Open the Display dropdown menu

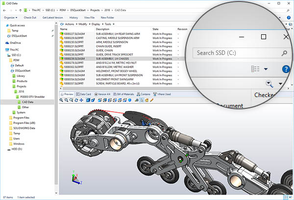click(x=98, y=24)
